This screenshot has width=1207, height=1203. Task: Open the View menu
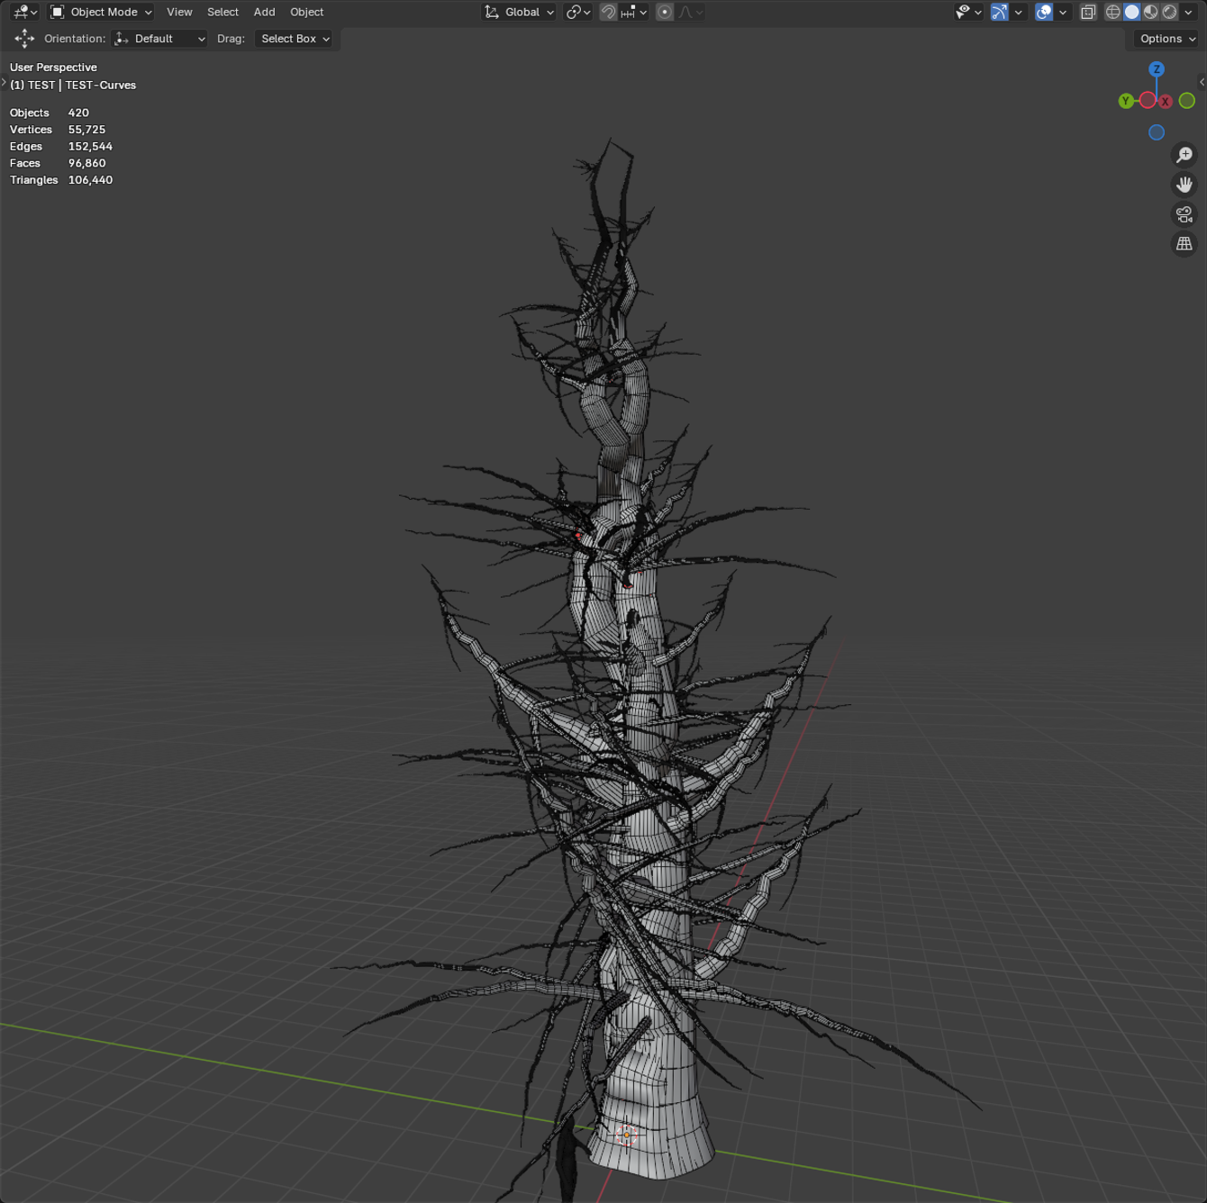(179, 12)
